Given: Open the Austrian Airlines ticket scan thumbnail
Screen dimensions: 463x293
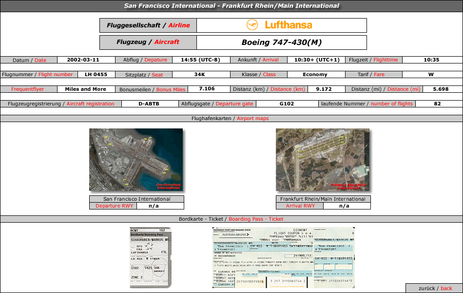Looking at the screenshot, I should pyautogui.click(x=284, y=257).
